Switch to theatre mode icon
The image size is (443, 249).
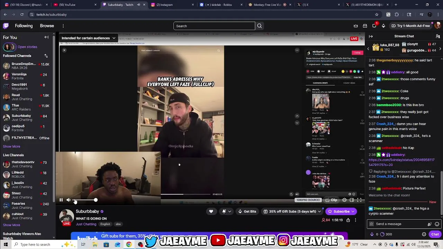[x=352, y=200]
